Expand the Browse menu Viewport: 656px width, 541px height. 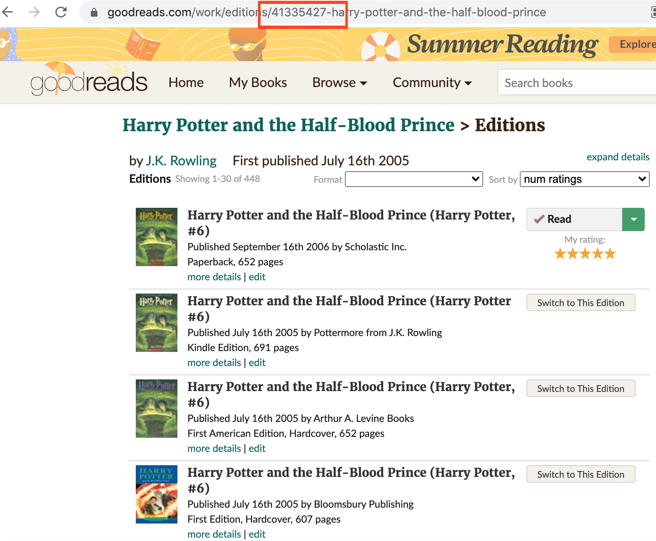339,82
